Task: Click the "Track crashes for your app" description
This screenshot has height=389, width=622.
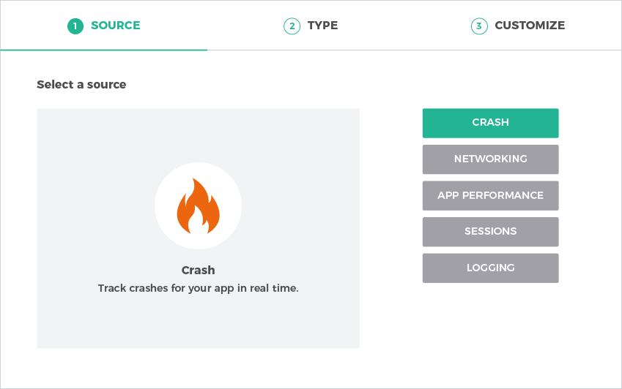Action: coord(198,288)
